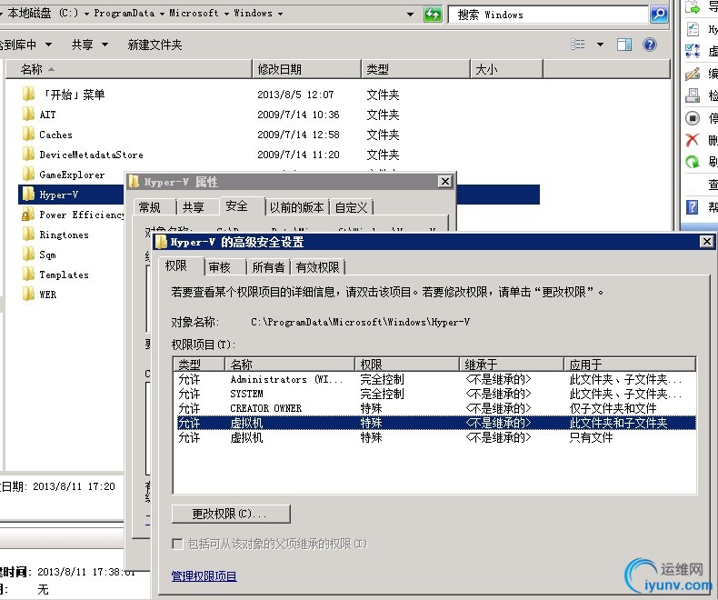Viewport: 718px width, 600px height.
Task: Click the DeviceMetadataStore folder icon
Action: [28, 155]
